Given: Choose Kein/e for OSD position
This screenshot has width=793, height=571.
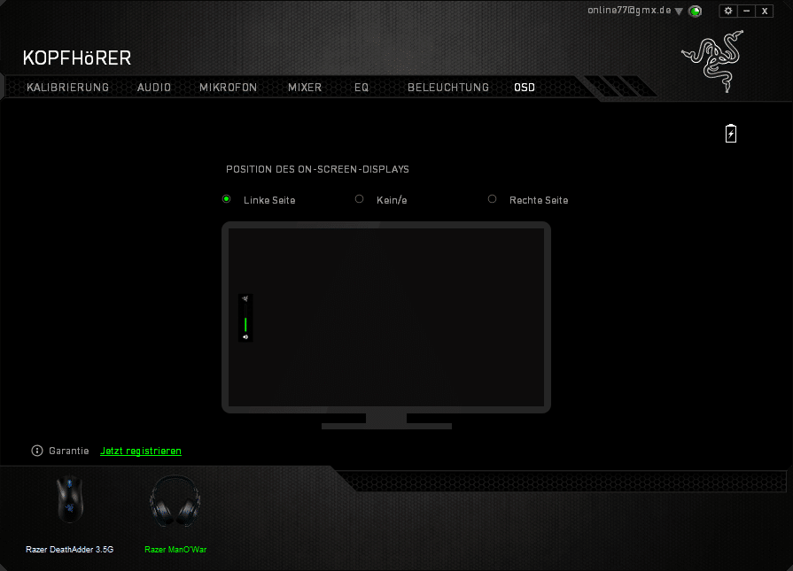Looking at the screenshot, I should click(x=359, y=199).
